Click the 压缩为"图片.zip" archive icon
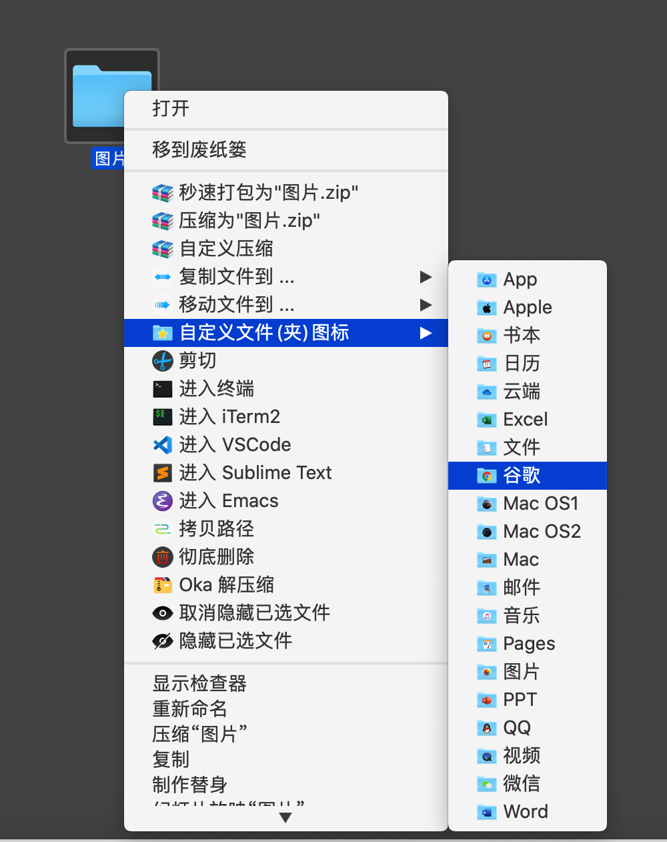This screenshot has height=842, width=667. (163, 221)
